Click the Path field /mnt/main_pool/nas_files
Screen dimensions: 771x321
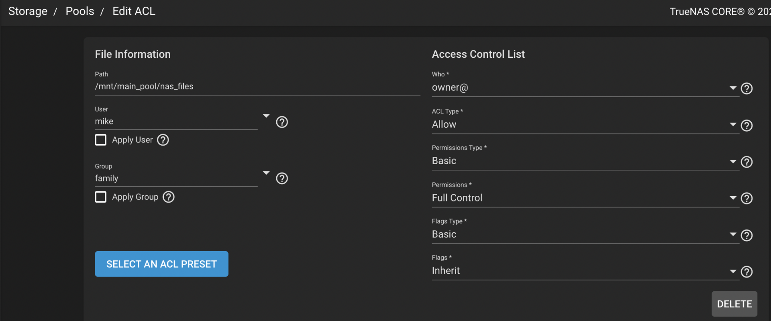point(257,86)
